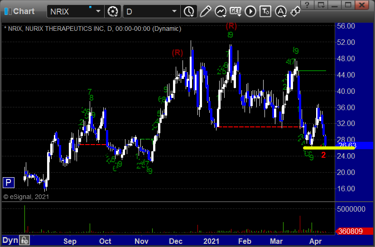Click the Mar label on time axis
This screenshot has width=375, height=247.
(276, 241)
